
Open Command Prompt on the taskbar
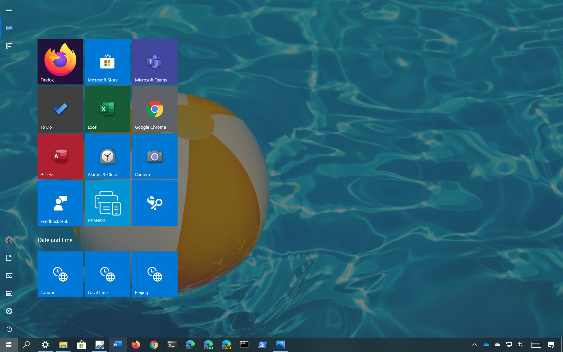click(244, 345)
